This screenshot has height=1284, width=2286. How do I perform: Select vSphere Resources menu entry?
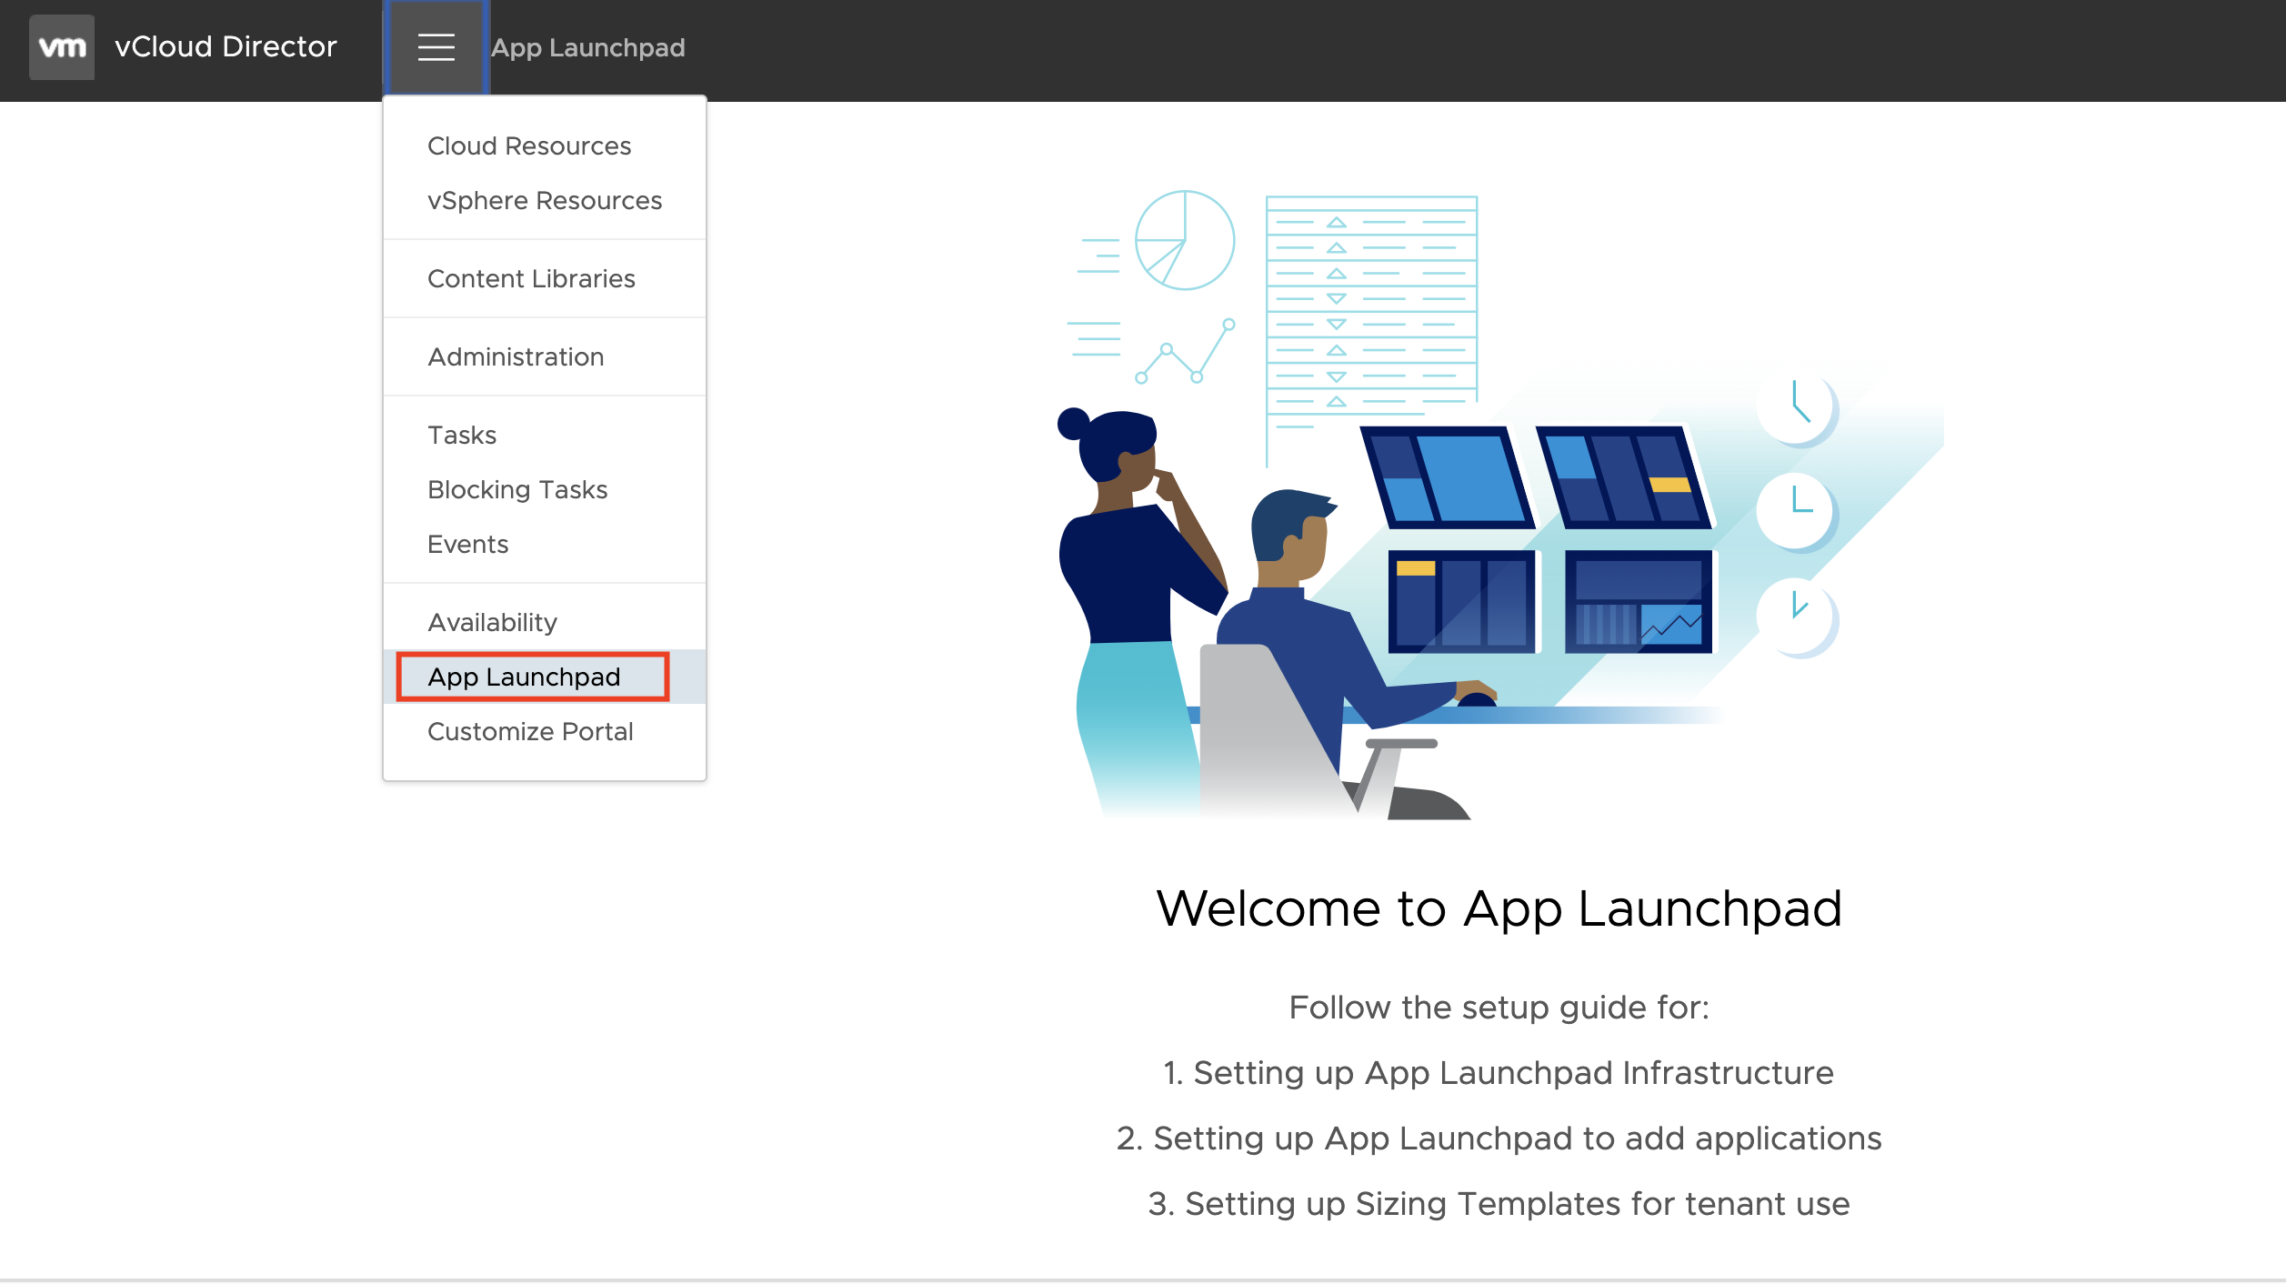point(545,201)
